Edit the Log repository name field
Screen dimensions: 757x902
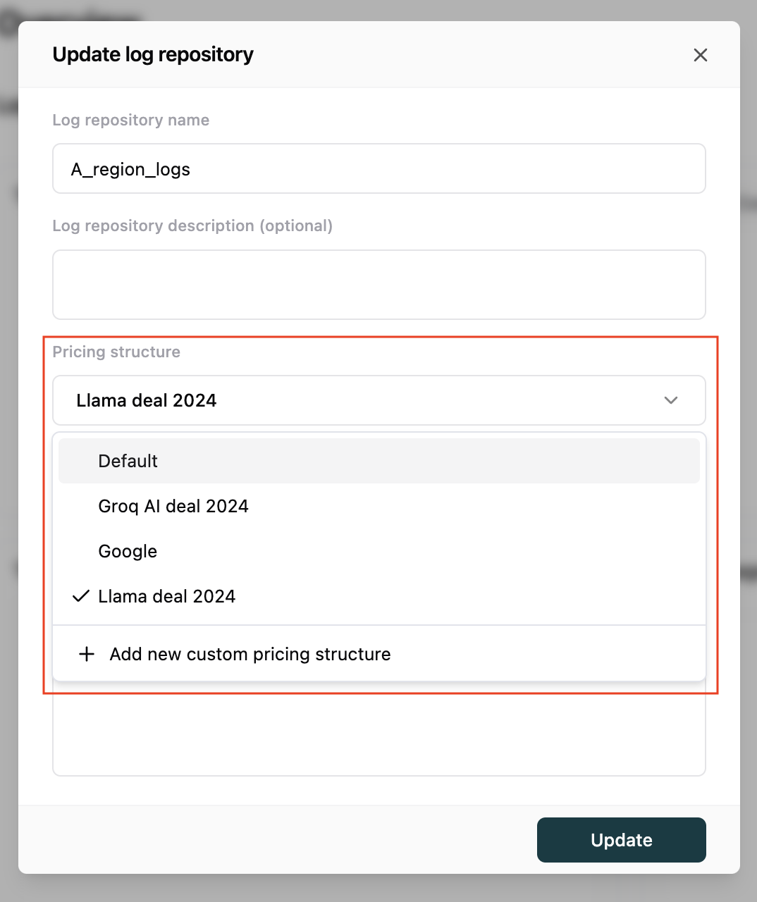(378, 168)
